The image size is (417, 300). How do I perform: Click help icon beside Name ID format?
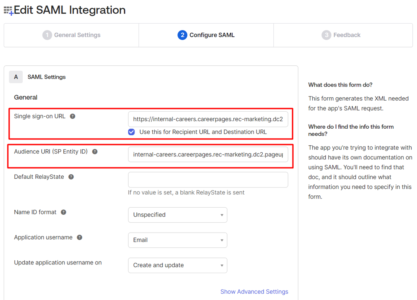click(x=63, y=212)
